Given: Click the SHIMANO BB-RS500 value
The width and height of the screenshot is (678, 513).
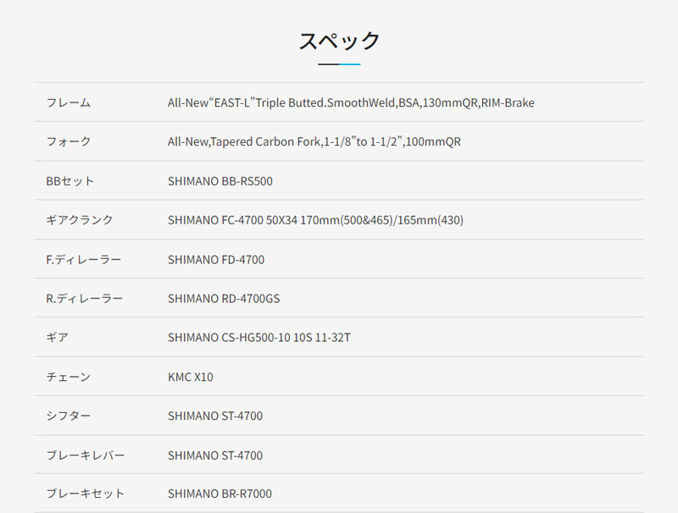Looking at the screenshot, I should pyautogui.click(x=220, y=181).
